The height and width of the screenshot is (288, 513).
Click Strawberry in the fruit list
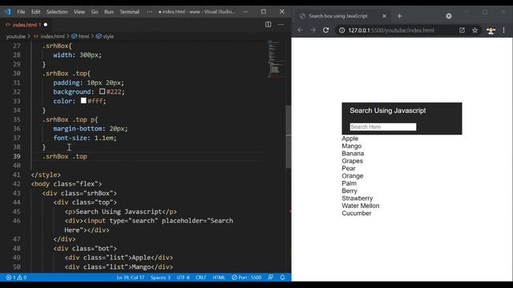(x=357, y=198)
